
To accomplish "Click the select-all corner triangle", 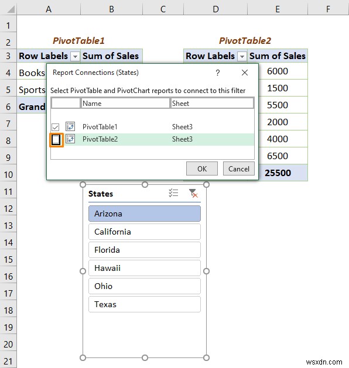I will pyautogui.click(x=10, y=9).
